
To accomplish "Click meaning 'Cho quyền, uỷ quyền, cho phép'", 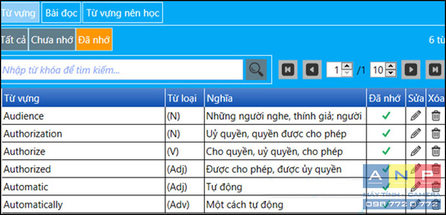I will click(274, 151).
